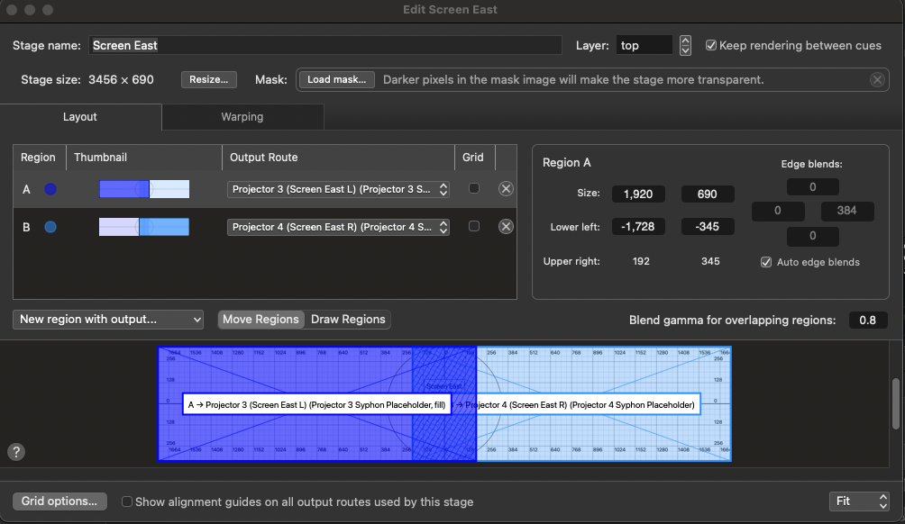
Task: Open the help question mark button
Action: (x=15, y=452)
